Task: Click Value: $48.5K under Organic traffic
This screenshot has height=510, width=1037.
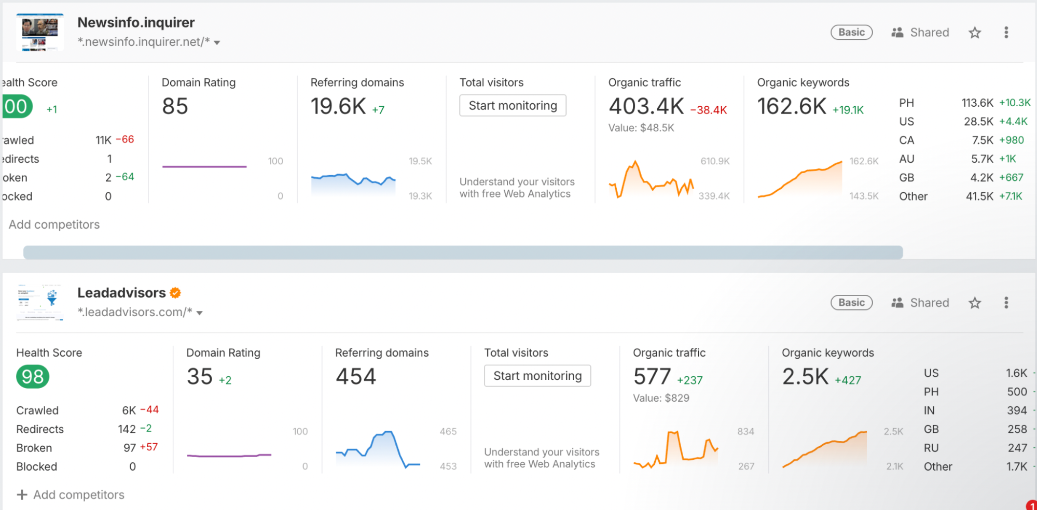Action: [641, 128]
